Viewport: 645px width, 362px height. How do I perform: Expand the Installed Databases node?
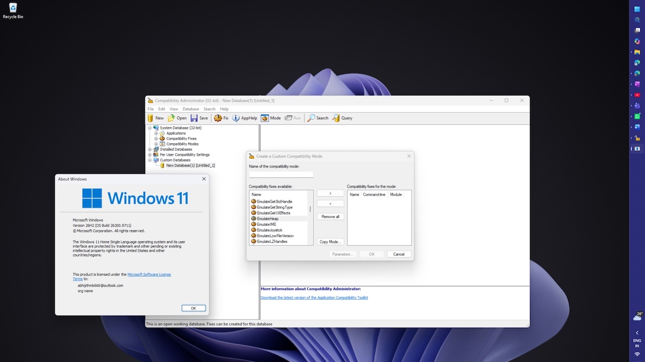(149, 149)
